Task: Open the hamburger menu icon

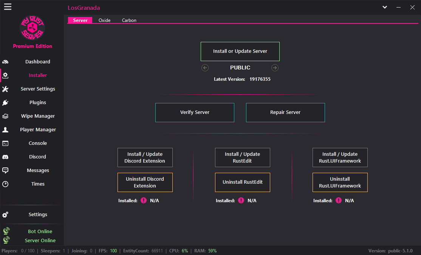Action: 8,7
